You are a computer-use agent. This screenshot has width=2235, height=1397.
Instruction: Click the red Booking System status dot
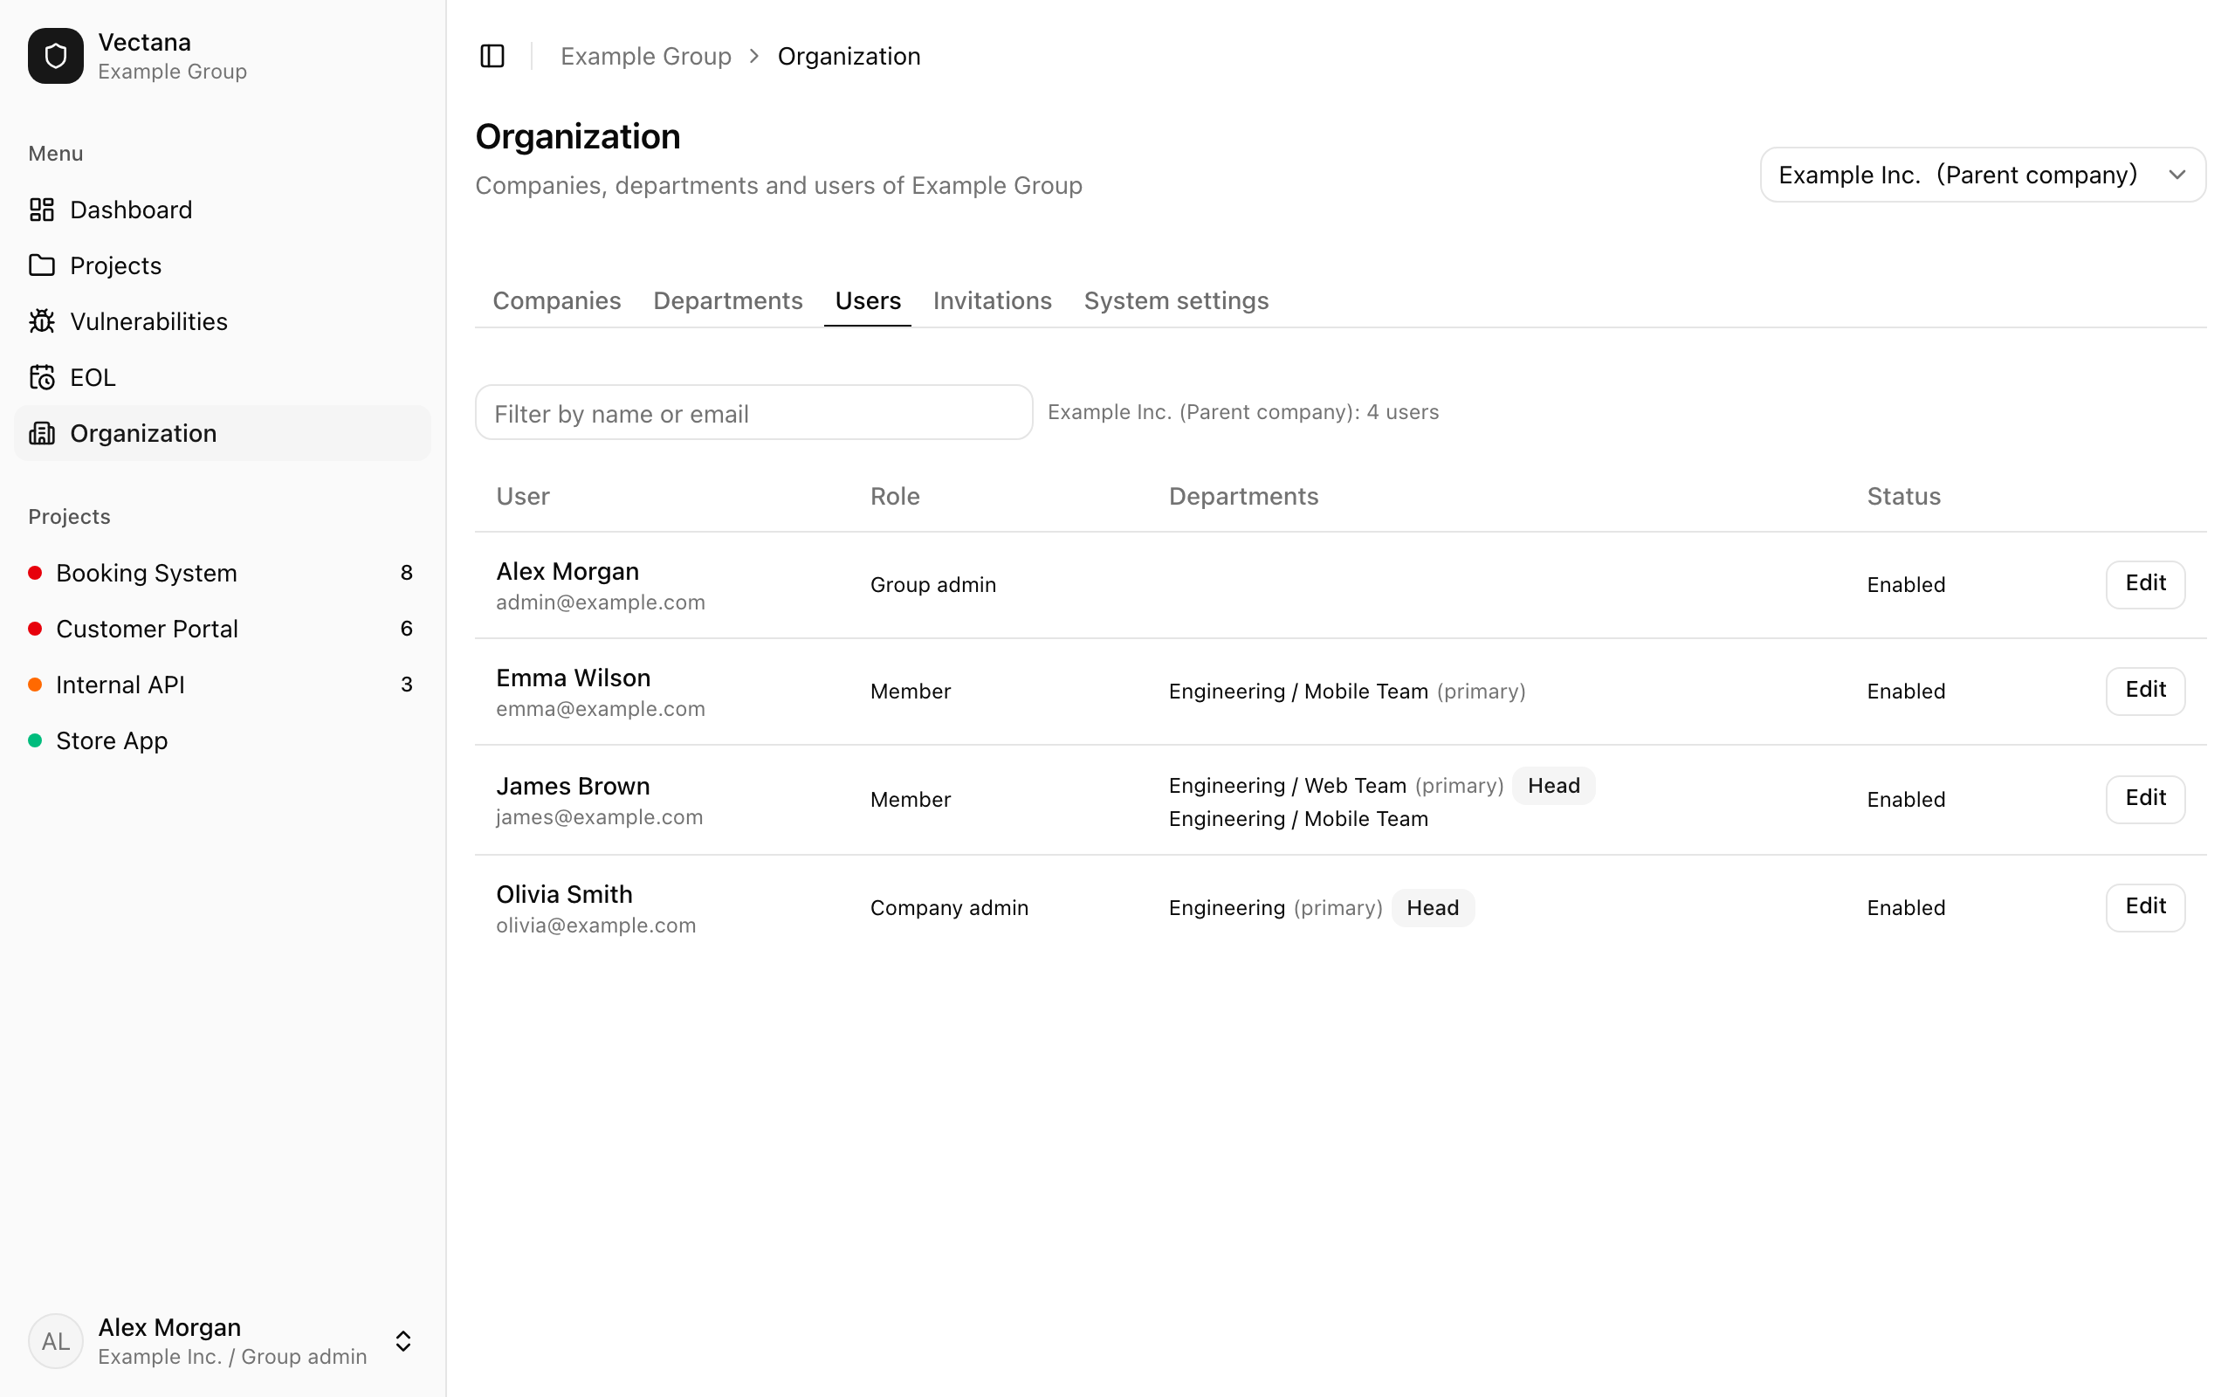tap(35, 573)
